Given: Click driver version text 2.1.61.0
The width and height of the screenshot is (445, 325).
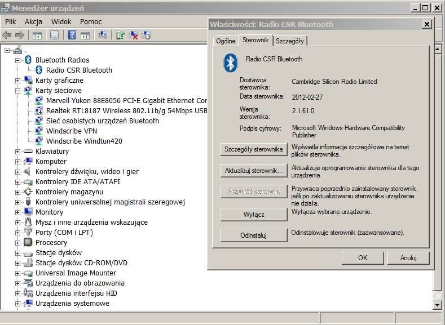Looking at the screenshot, I should 303,111.
